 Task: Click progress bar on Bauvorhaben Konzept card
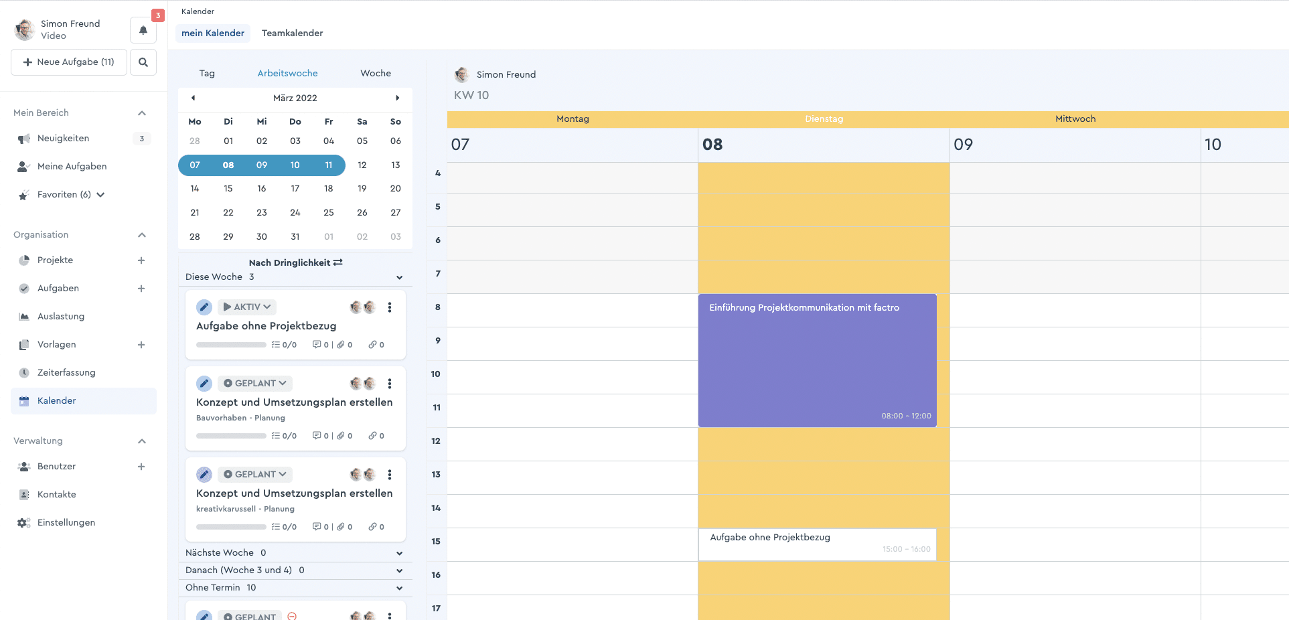click(x=231, y=436)
